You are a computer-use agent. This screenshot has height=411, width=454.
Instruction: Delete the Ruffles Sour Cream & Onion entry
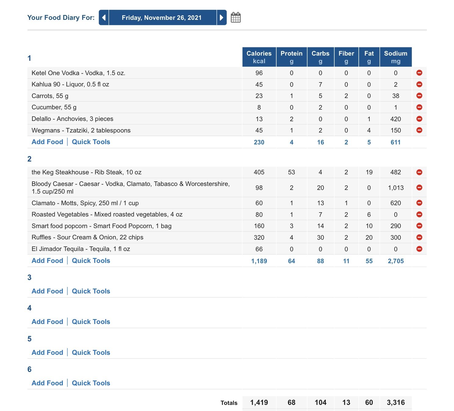[419, 237]
